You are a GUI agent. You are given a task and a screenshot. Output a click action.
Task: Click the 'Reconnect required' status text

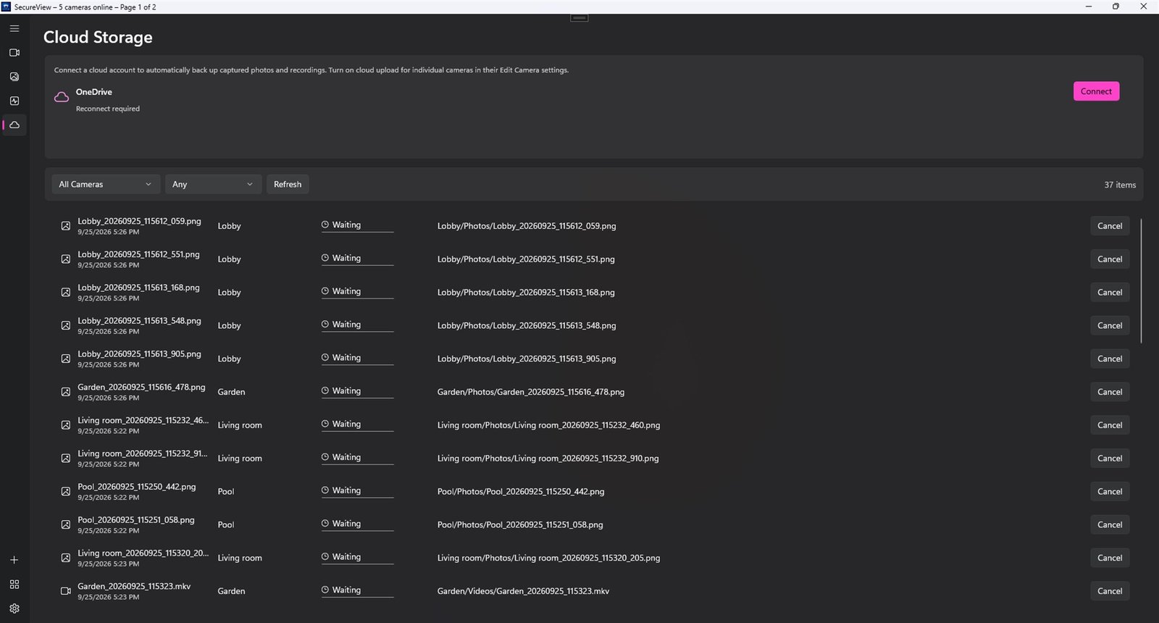[108, 109]
